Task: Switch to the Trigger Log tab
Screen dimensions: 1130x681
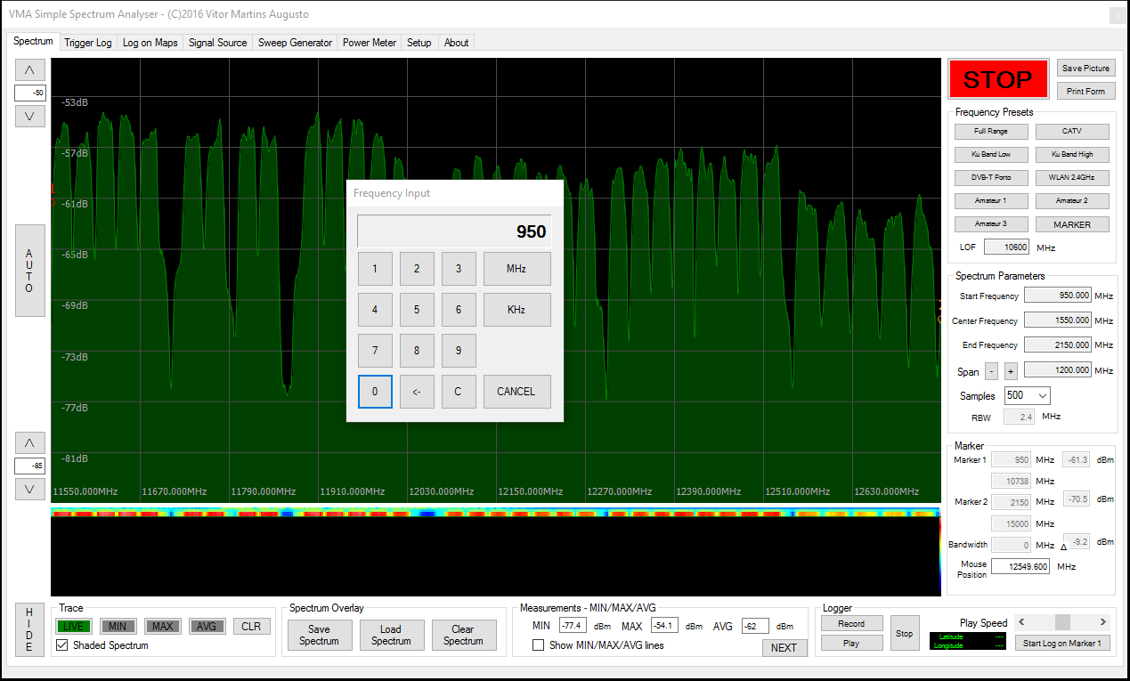Action: (x=88, y=42)
